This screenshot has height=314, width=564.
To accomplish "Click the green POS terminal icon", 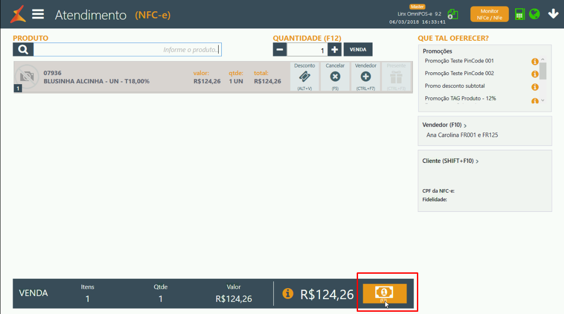I will click(x=519, y=14).
